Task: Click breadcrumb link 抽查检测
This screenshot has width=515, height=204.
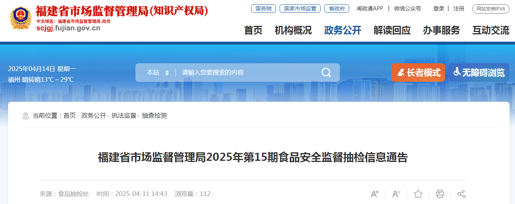Action: click(x=154, y=116)
